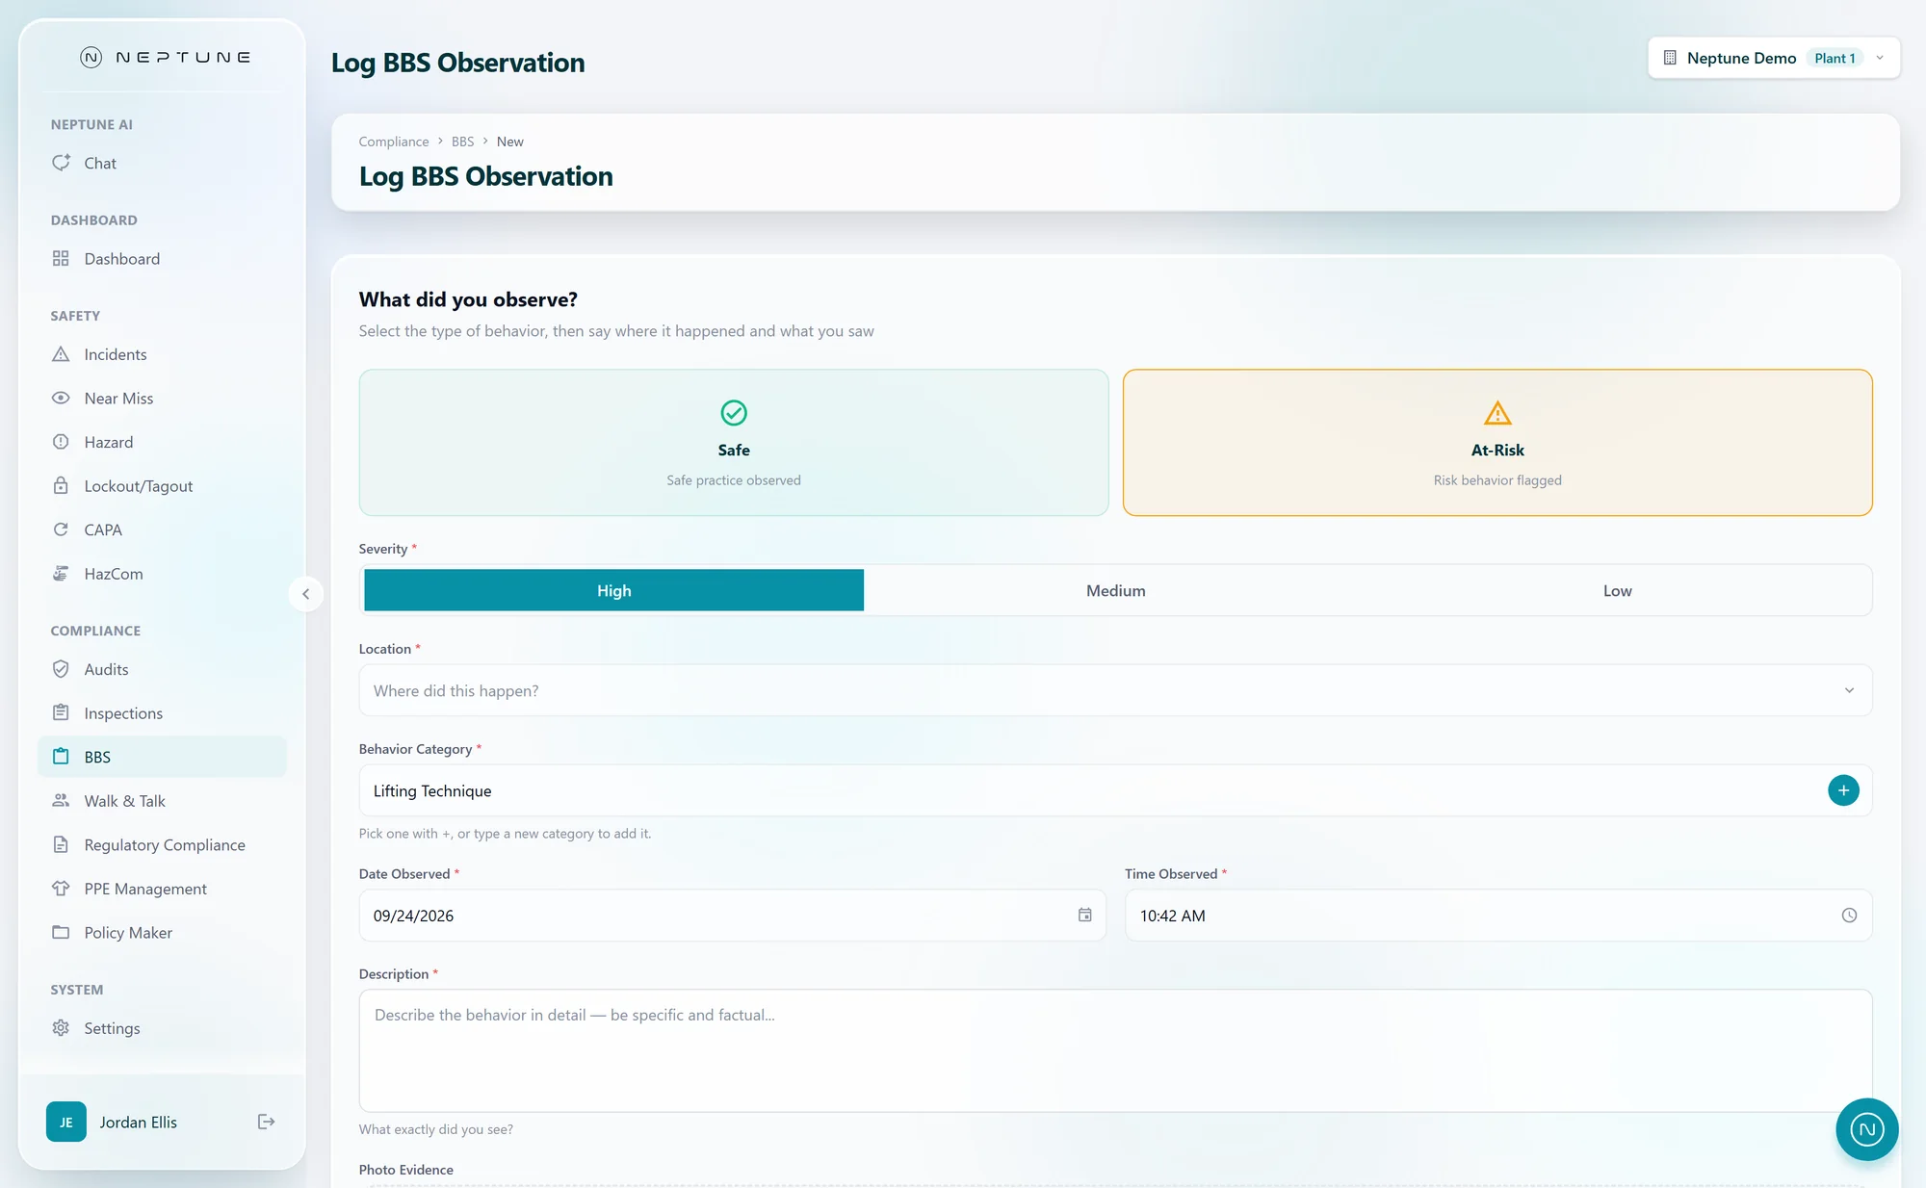Open the calendar picker icon in Date Observed

pyautogui.click(x=1085, y=915)
